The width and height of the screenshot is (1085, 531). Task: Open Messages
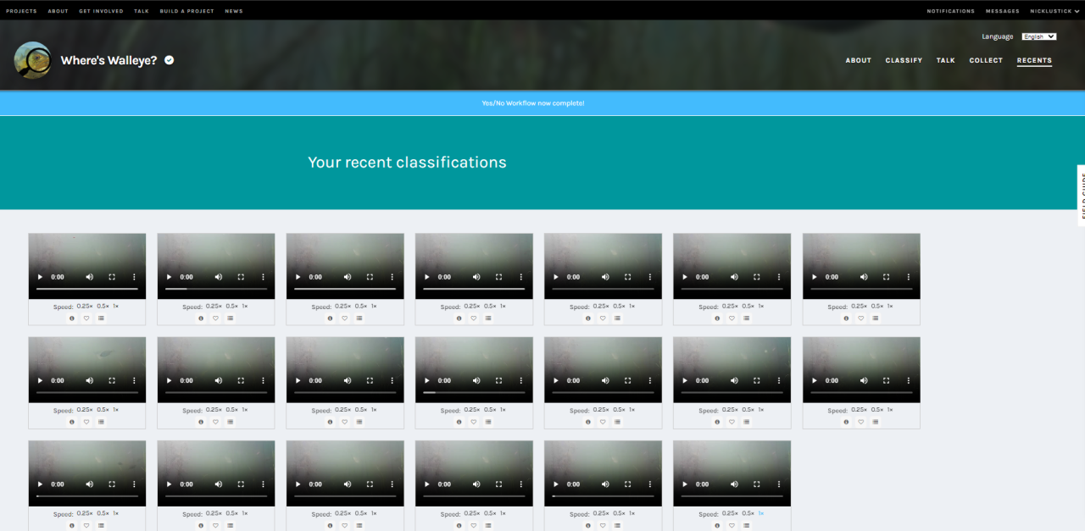click(1003, 11)
